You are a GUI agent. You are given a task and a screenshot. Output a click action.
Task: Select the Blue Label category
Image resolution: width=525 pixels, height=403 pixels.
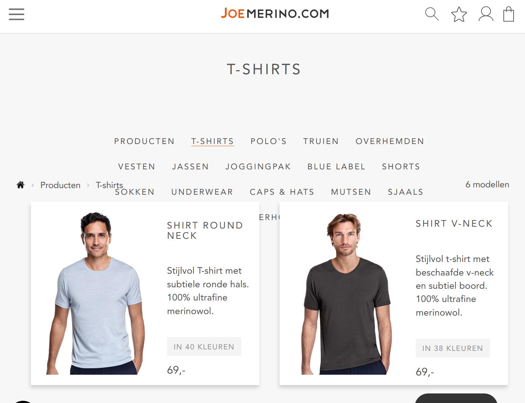pos(337,167)
